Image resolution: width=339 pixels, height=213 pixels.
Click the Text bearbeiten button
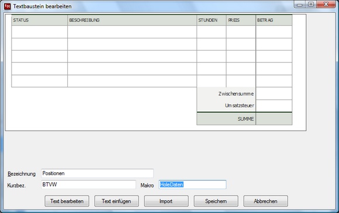[x=67, y=201]
